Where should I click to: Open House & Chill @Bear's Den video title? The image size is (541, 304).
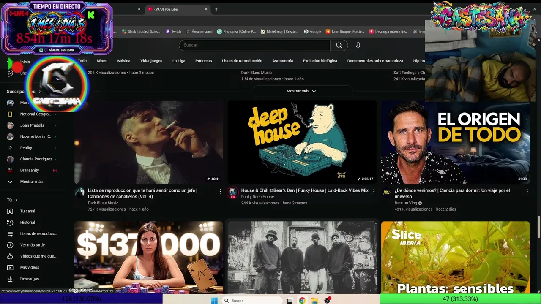[x=305, y=190]
